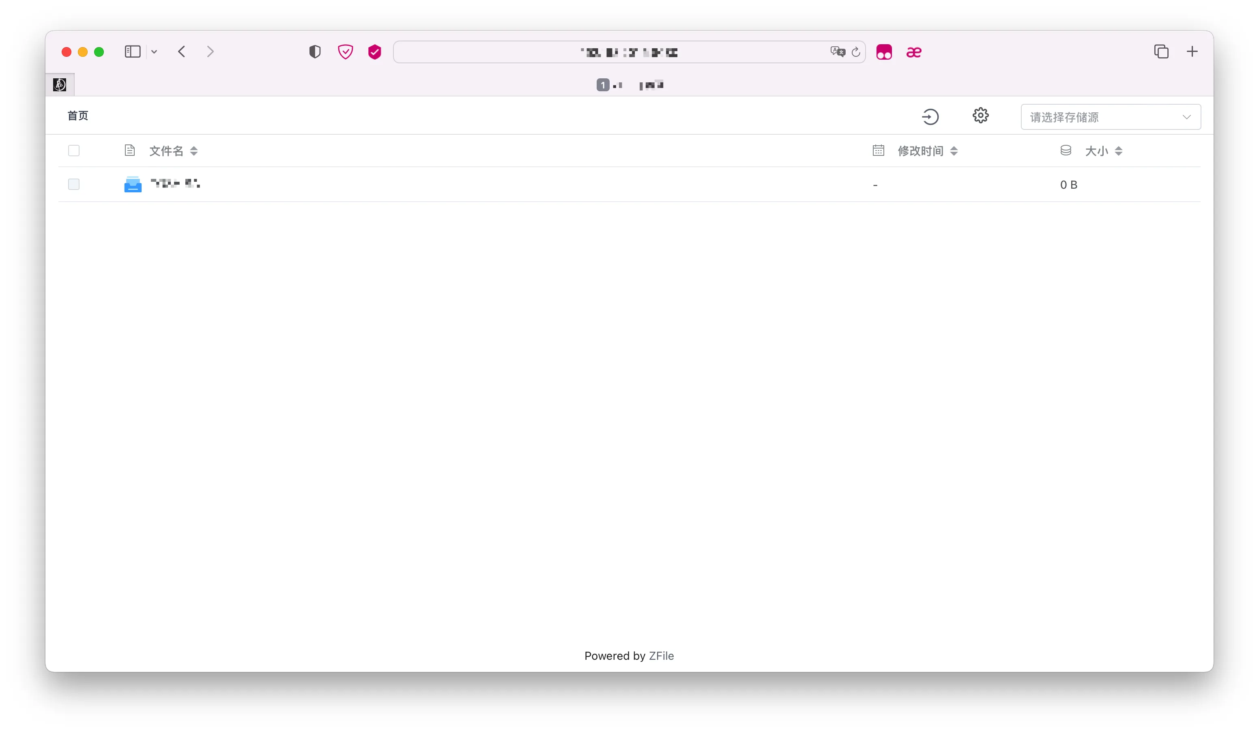1259x732 pixels.
Task: Open settings via the gear icon
Action: (980, 115)
